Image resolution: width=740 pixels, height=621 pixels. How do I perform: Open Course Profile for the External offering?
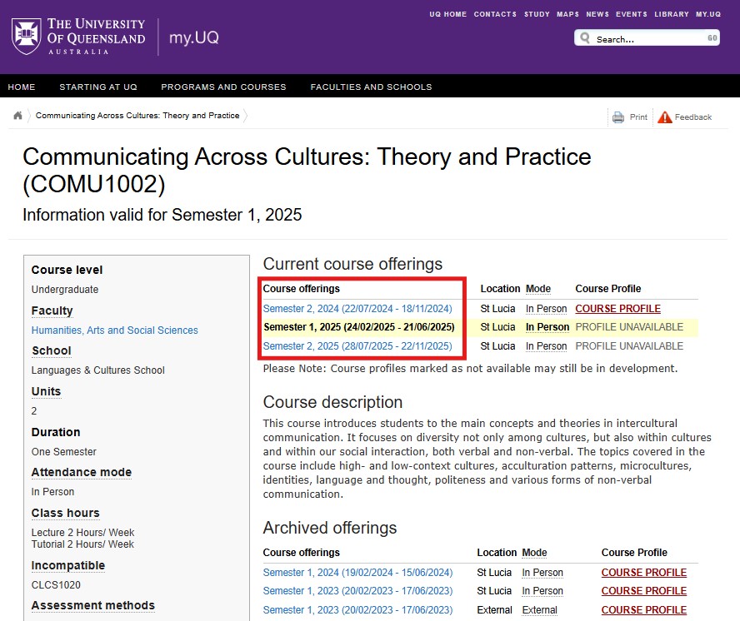(643, 610)
